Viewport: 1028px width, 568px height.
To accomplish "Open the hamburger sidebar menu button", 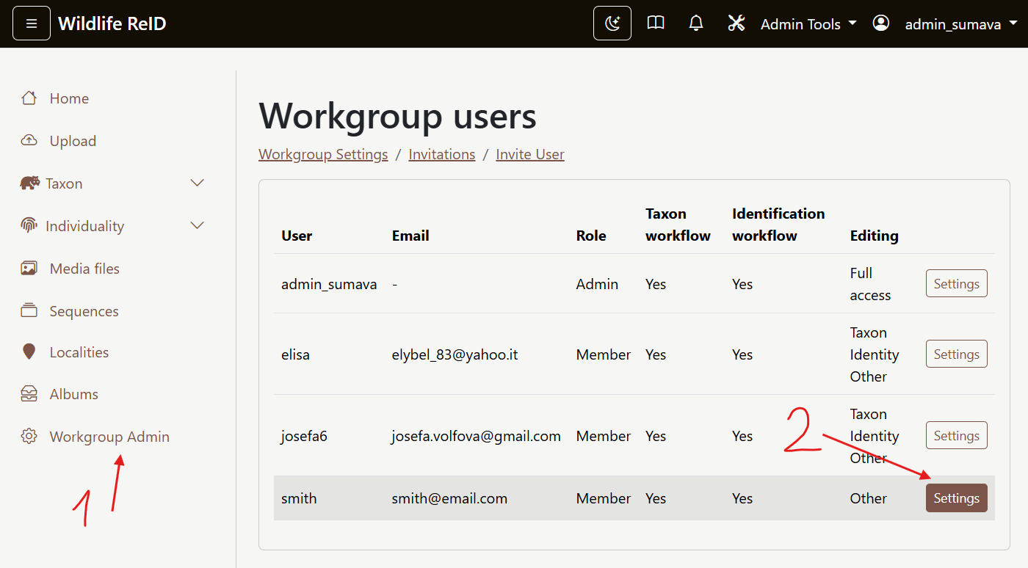I will 32,23.
